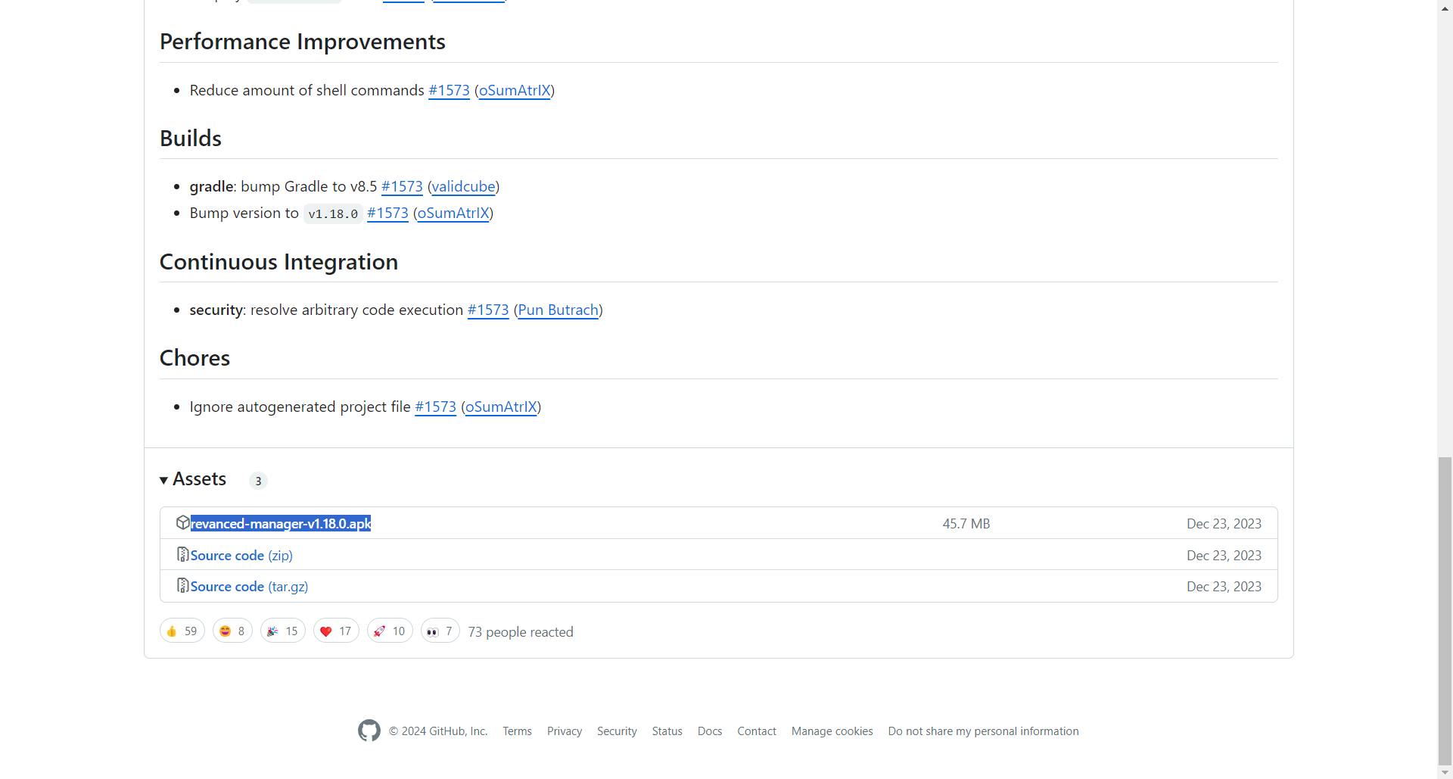React with the red heart emoji (17)

click(336, 631)
